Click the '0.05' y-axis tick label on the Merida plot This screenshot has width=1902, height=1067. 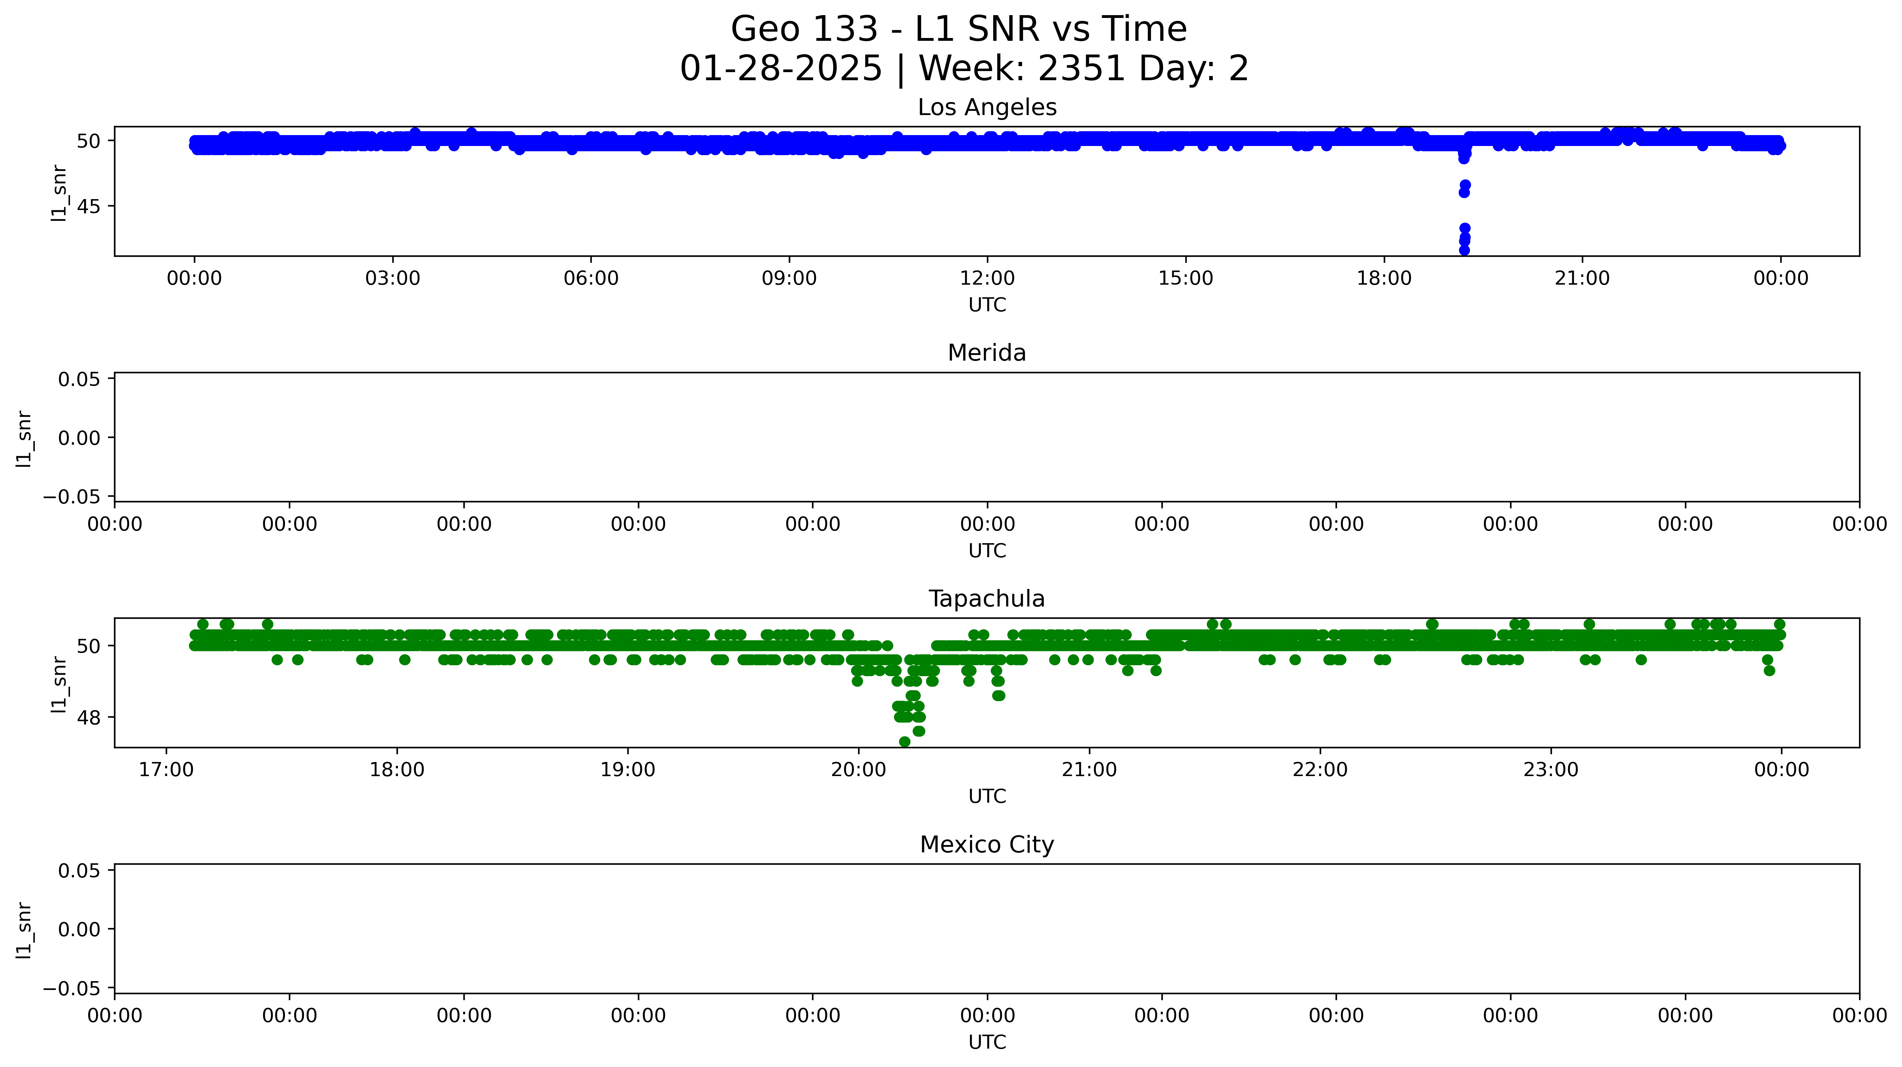(79, 379)
